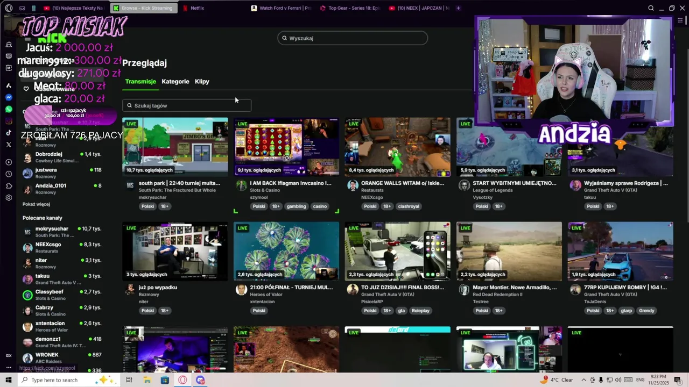Image resolution: width=689 pixels, height=387 pixels.
Task: Click szymool avatar under slots stream
Action: tap(241, 185)
